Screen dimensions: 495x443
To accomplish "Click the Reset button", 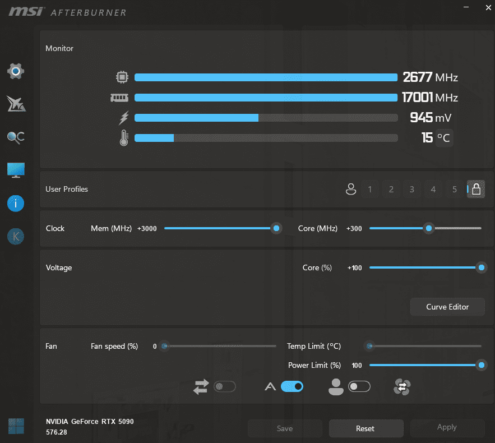I will 366,428.
